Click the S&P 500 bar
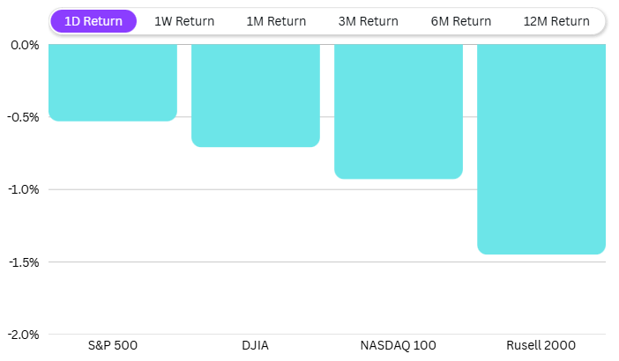This screenshot has height=361, width=619. (x=113, y=82)
